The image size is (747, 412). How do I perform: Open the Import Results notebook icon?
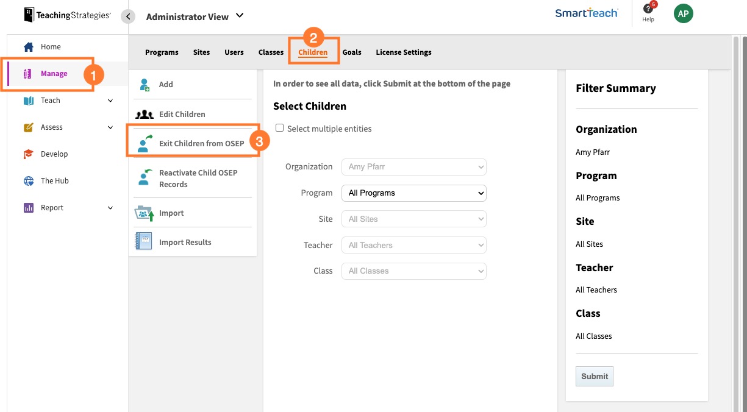pyautogui.click(x=143, y=242)
